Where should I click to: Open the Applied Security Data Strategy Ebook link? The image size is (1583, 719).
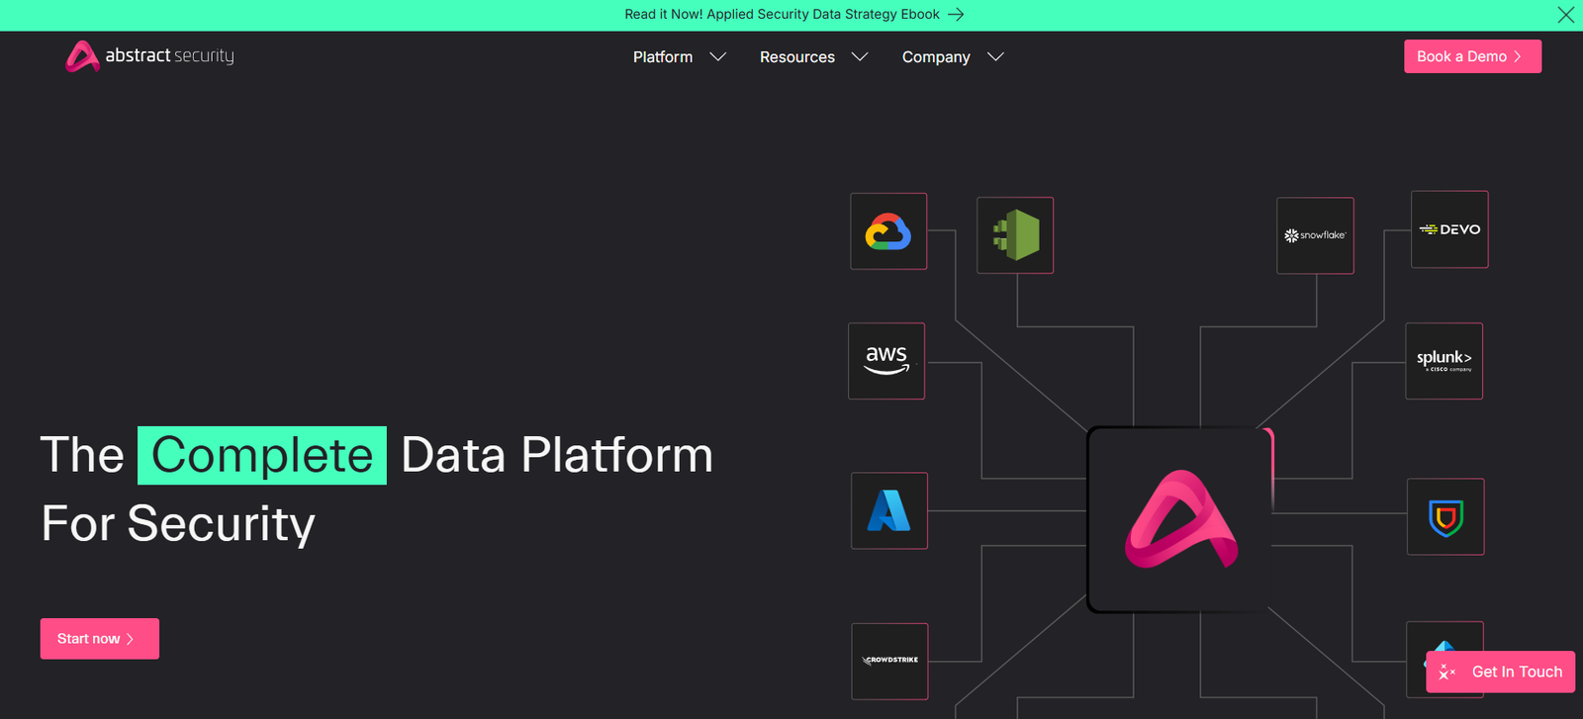pyautogui.click(x=793, y=15)
